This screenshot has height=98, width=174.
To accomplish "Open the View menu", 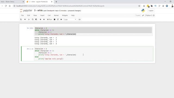I will click(x=35, y=16).
